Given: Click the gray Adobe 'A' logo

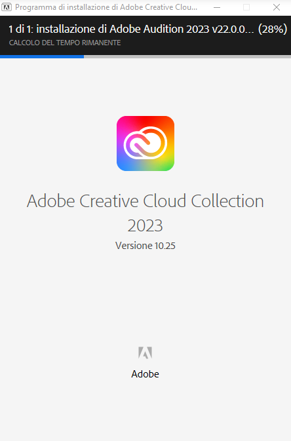Looking at the screenshot, I should (x=145, y=353).
